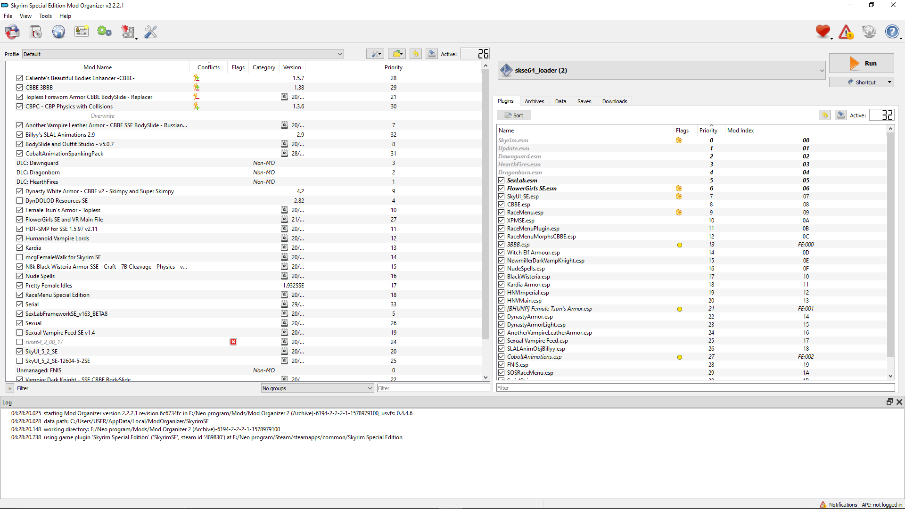Uncheck the FNIS.esp plugin

point(502,364)
